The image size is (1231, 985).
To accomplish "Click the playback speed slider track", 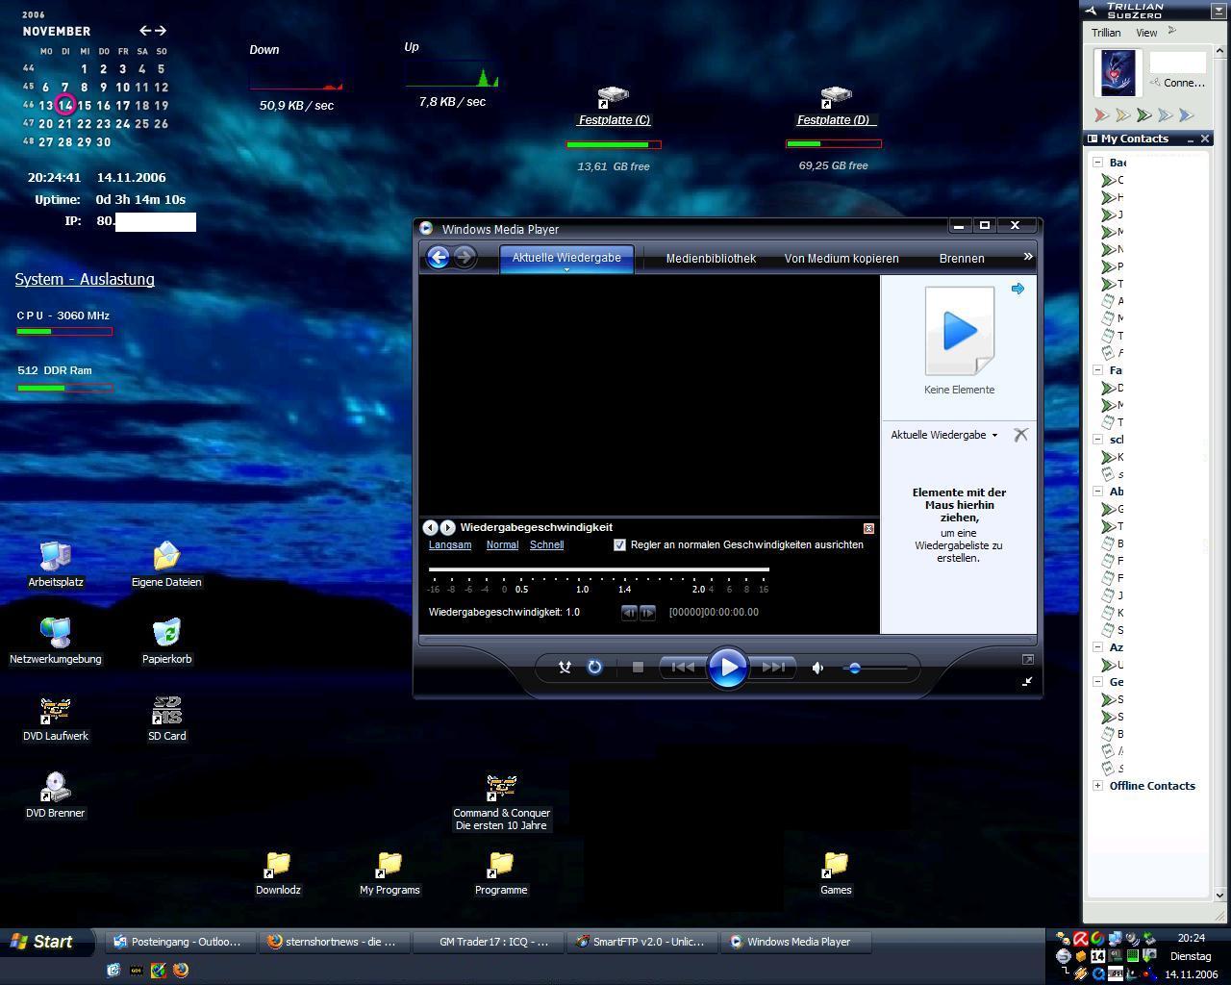I will pyautogui.click(x=598, y=569).
